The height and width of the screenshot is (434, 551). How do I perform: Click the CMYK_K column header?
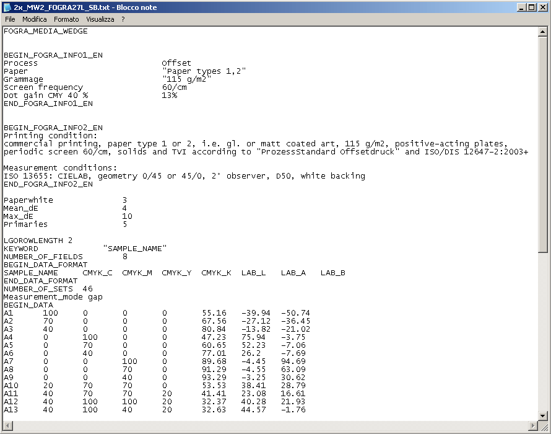217,273
